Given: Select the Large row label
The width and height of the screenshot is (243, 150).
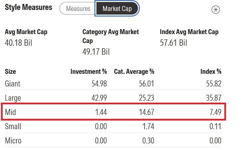Looking at the screenshot, I should [13, 98].
